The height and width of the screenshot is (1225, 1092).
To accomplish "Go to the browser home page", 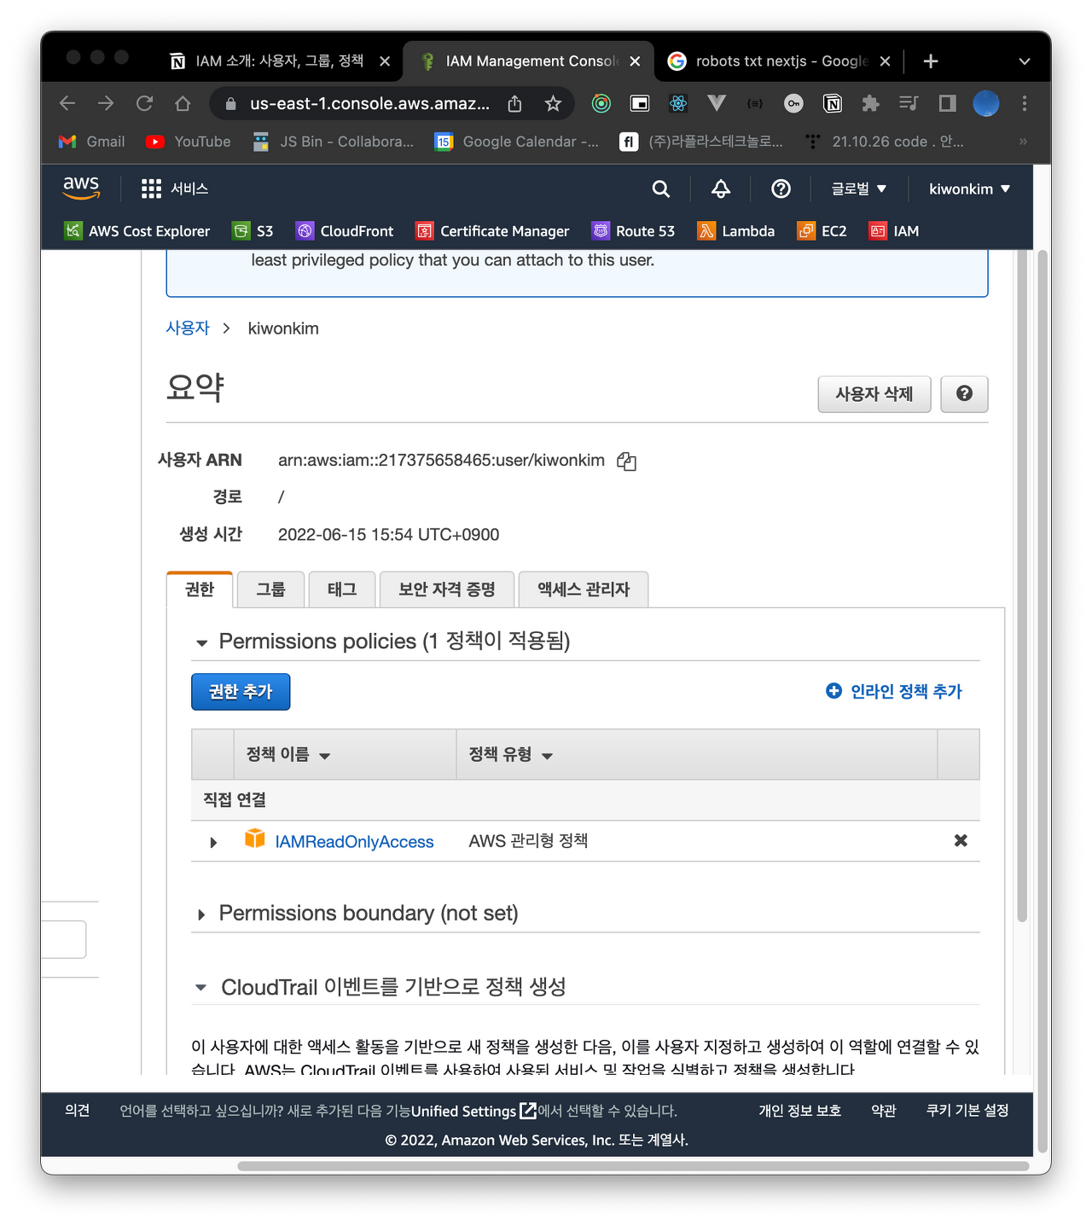I will coord(183,103).
